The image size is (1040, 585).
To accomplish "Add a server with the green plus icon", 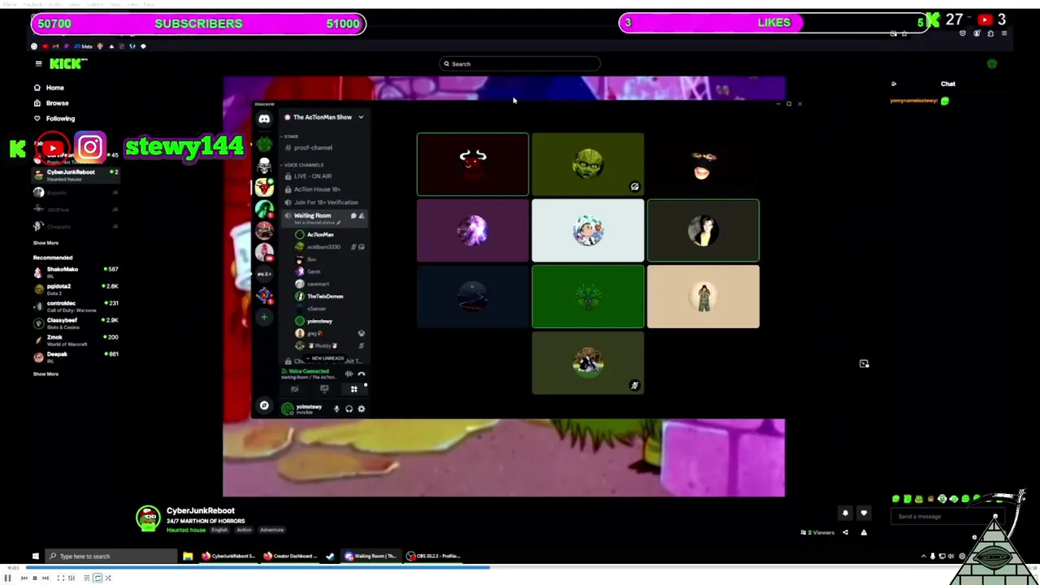I will point(264,318).
